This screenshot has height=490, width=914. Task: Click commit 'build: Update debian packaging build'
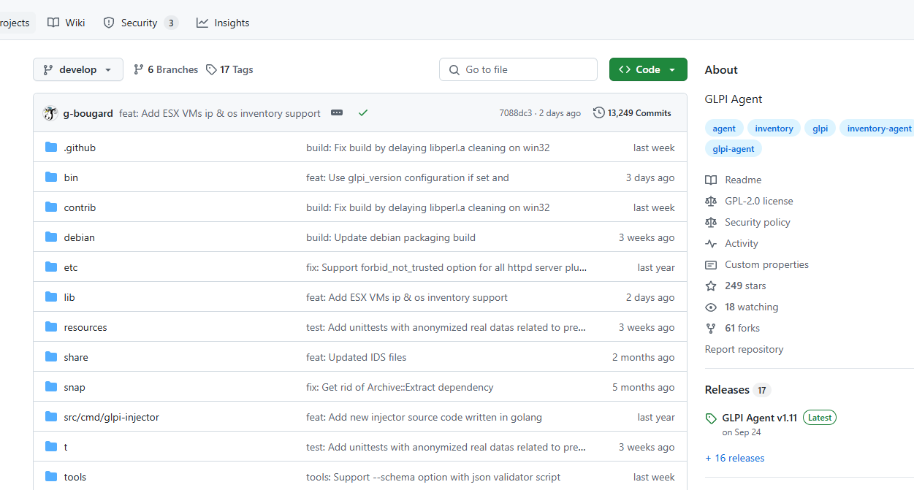pyautogui.click(x=391, y=237)
